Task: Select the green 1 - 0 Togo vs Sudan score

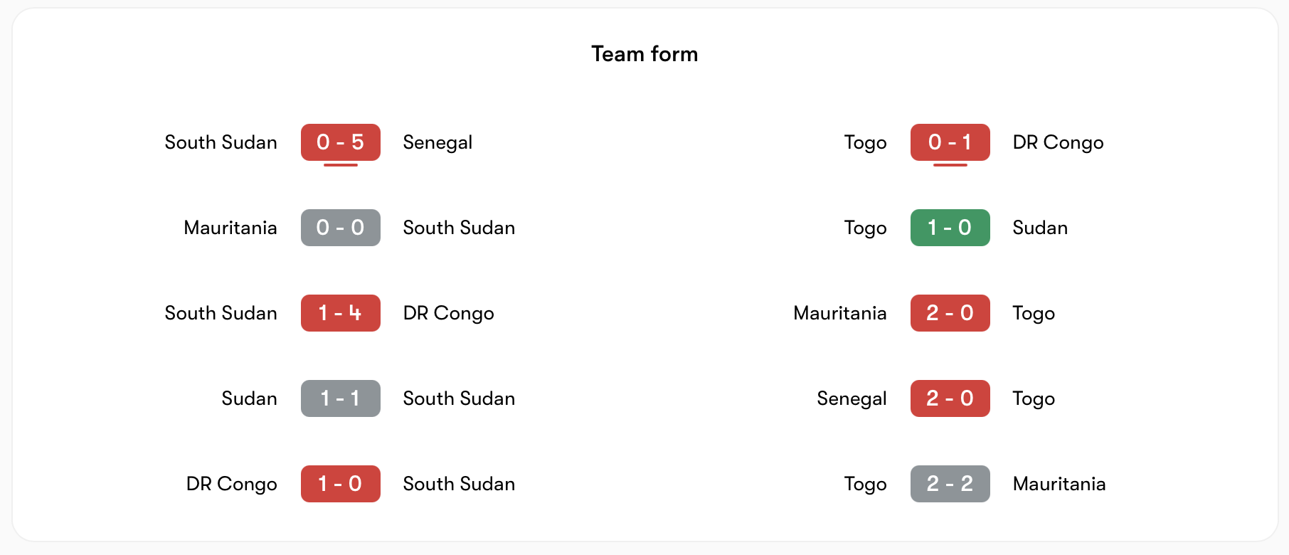Action: (x=950, y=228)
